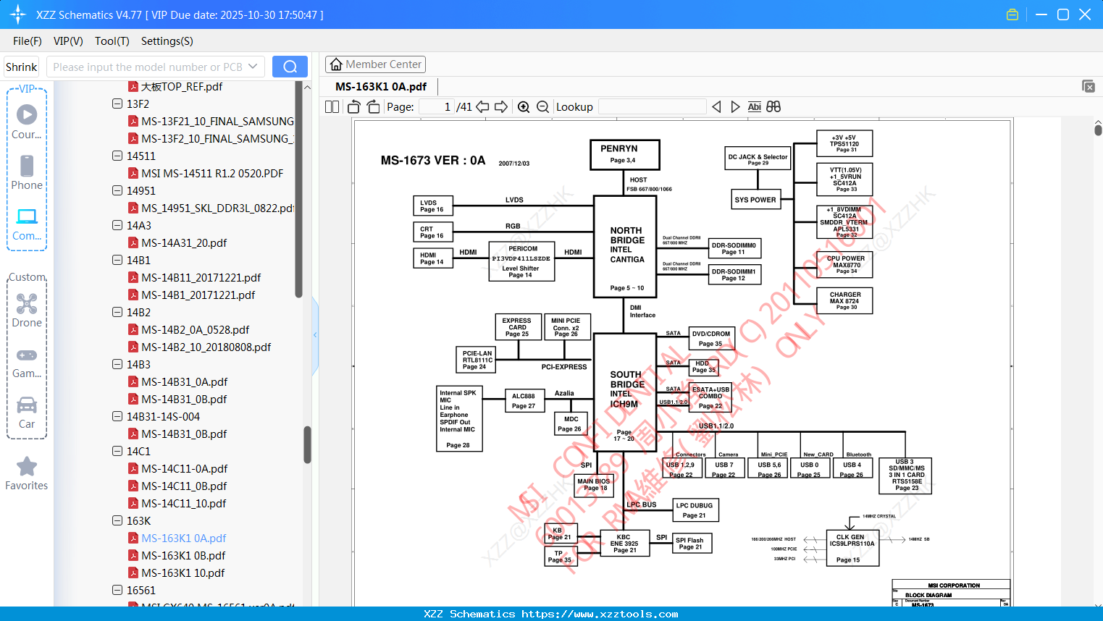Screen dimensions: 1103x621
Task: Click the file panel collapse handle
Action: [315, 335]
